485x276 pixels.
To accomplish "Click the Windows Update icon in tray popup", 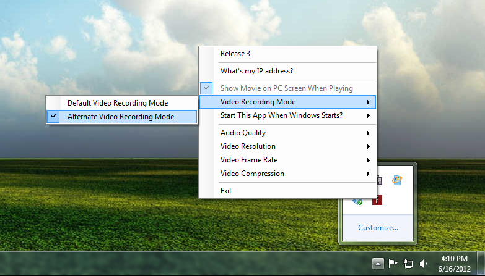I will pos(398,180).
